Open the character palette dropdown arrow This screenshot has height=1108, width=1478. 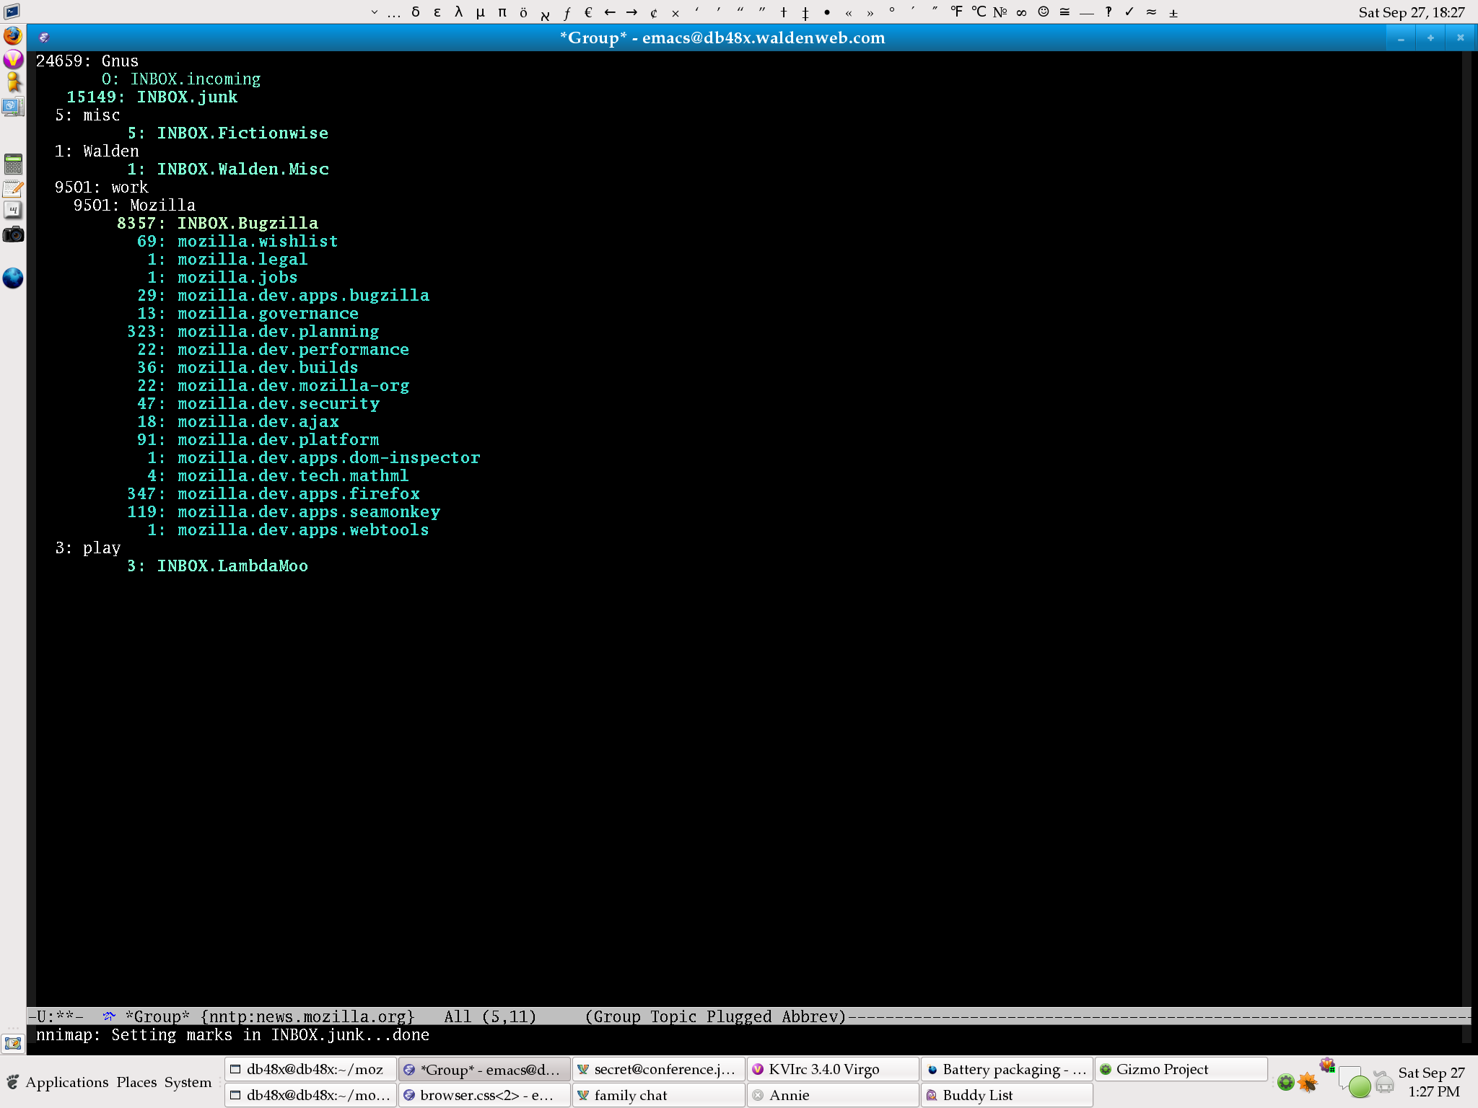pyautogui.click(x=374, y=12)
